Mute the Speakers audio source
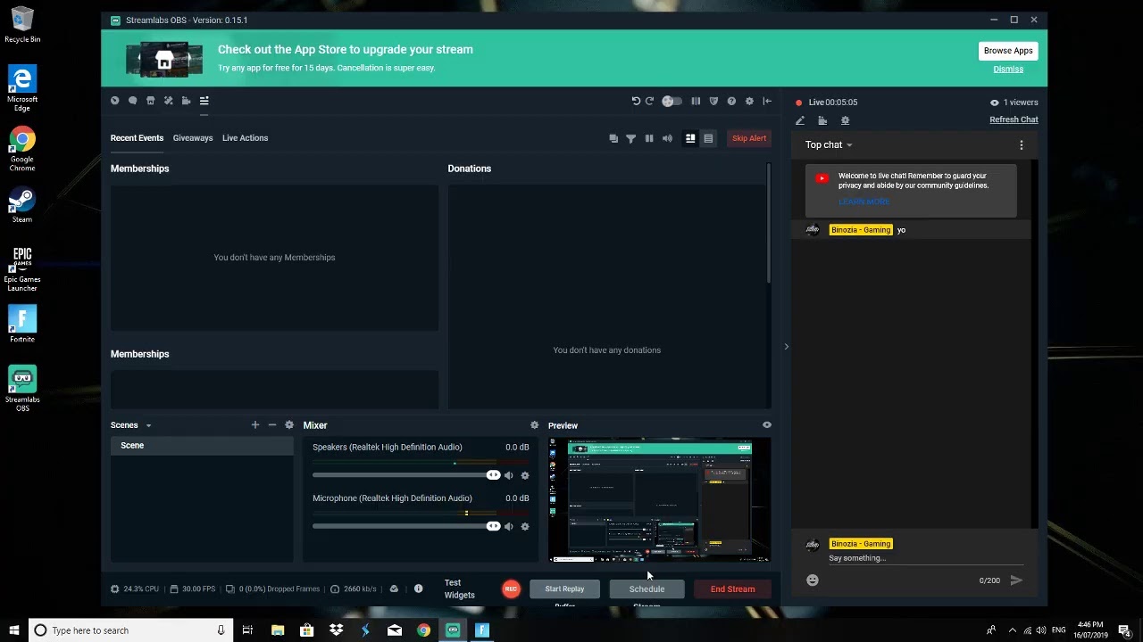This screenshot has width=1143, height=642. [509, 475]
